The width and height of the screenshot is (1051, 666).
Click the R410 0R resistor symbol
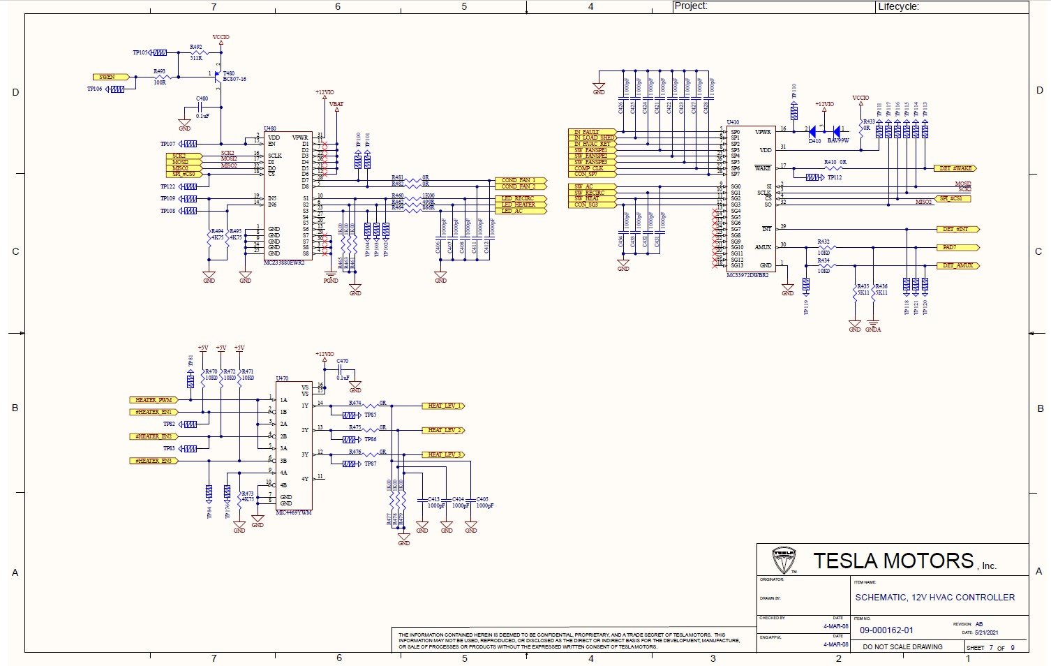point(830,168)
